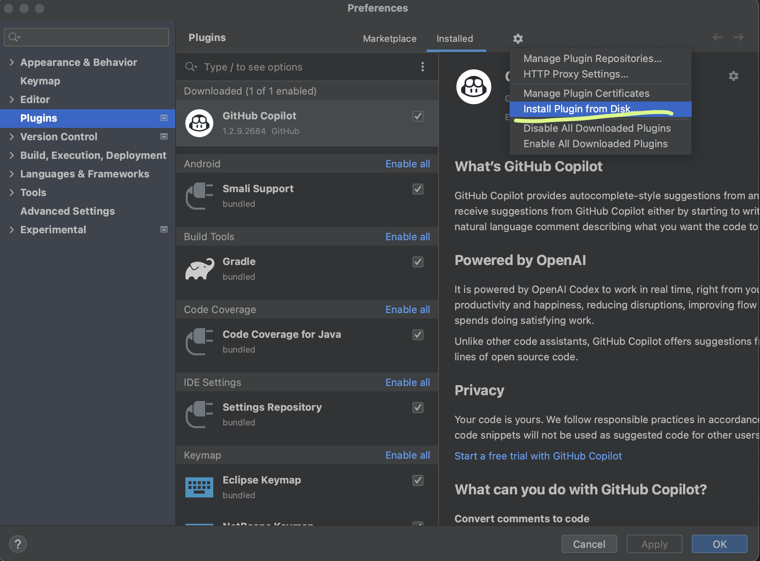Open Start a free trial with GitHub Copilot link
Image resolution: width=760 pixels, height=561 pixels.
point(538,456)
